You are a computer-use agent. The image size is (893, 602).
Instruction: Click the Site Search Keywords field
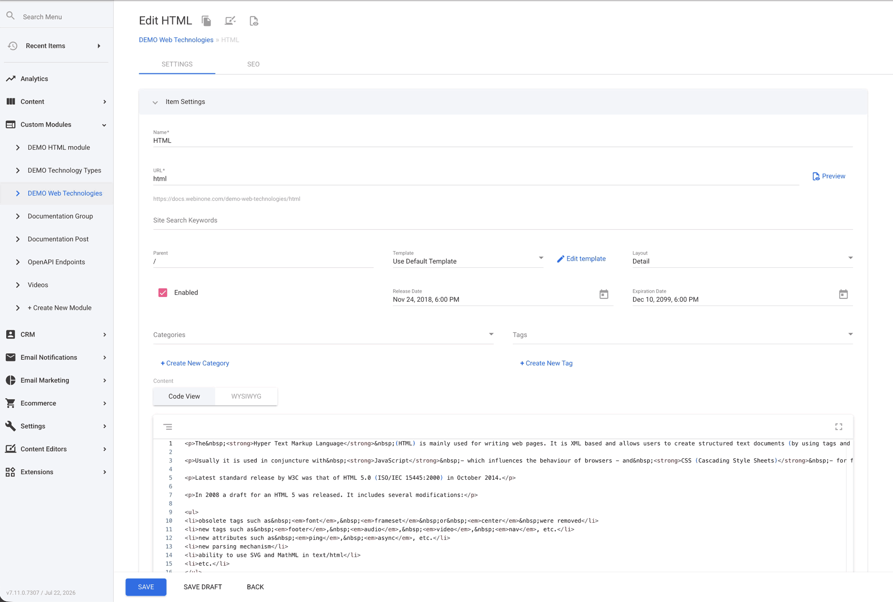pos(503,221)
